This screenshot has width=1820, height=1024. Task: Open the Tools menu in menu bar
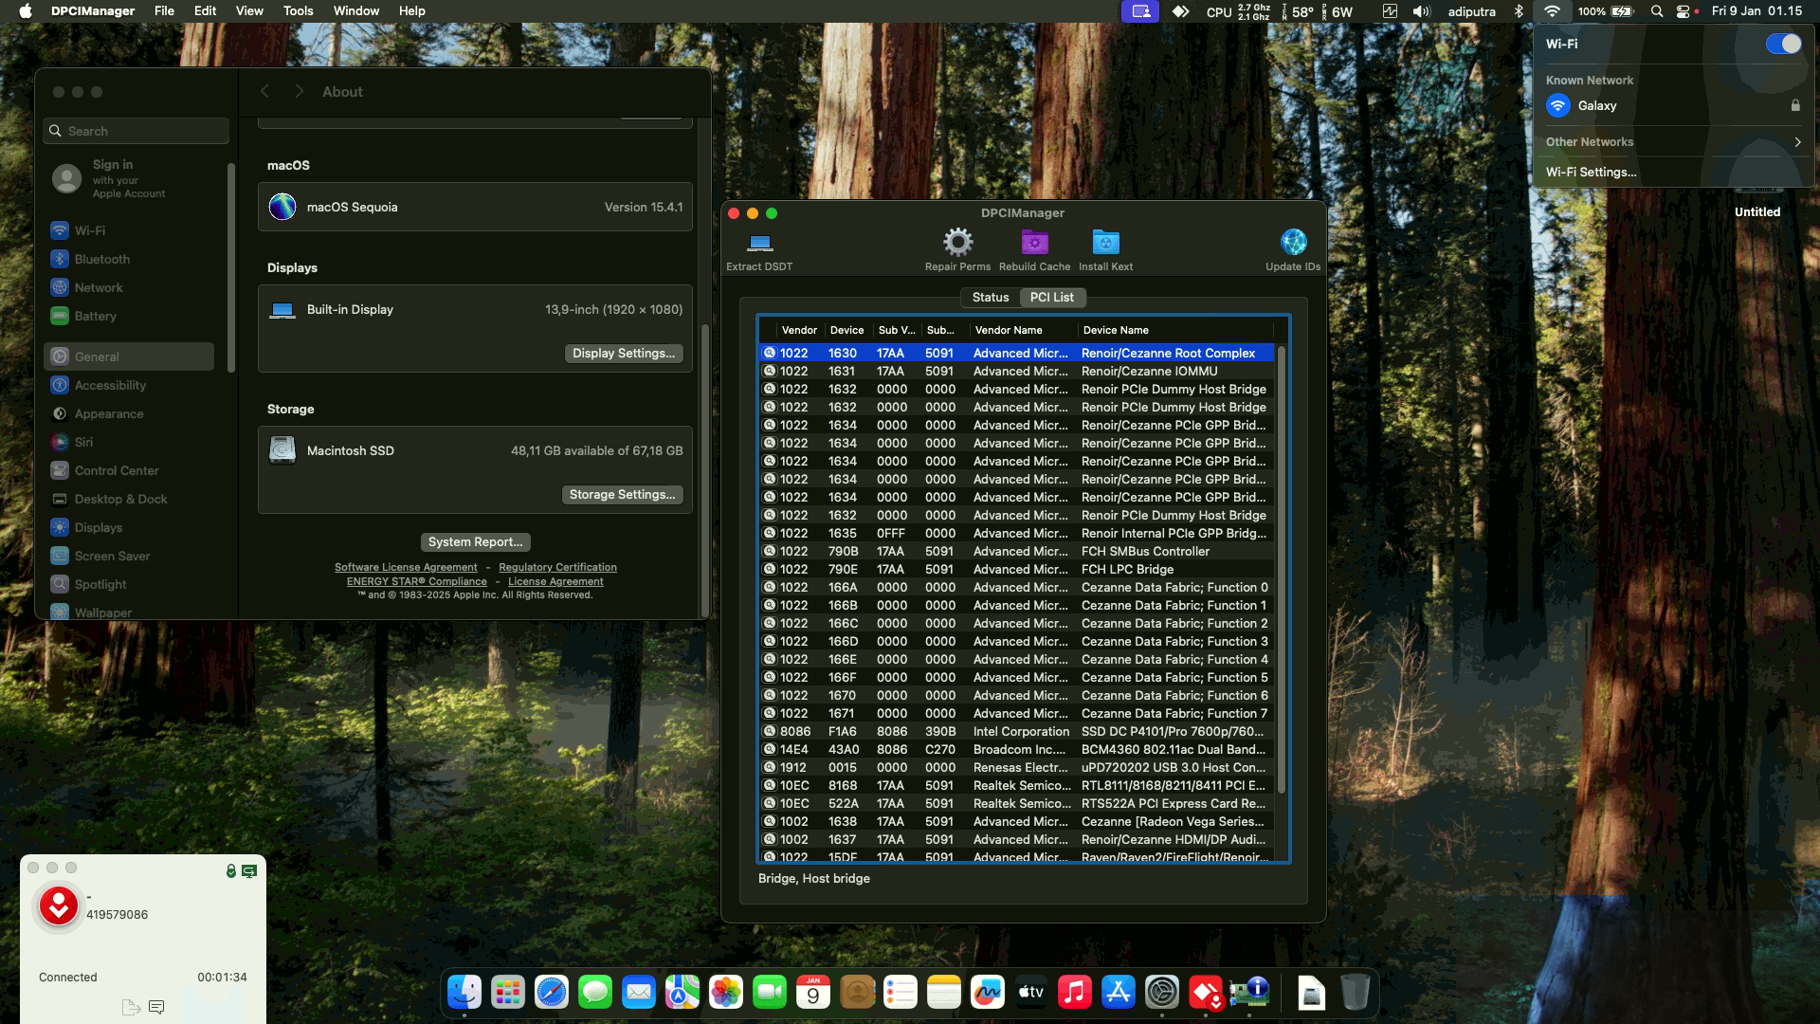click(298, 11)
